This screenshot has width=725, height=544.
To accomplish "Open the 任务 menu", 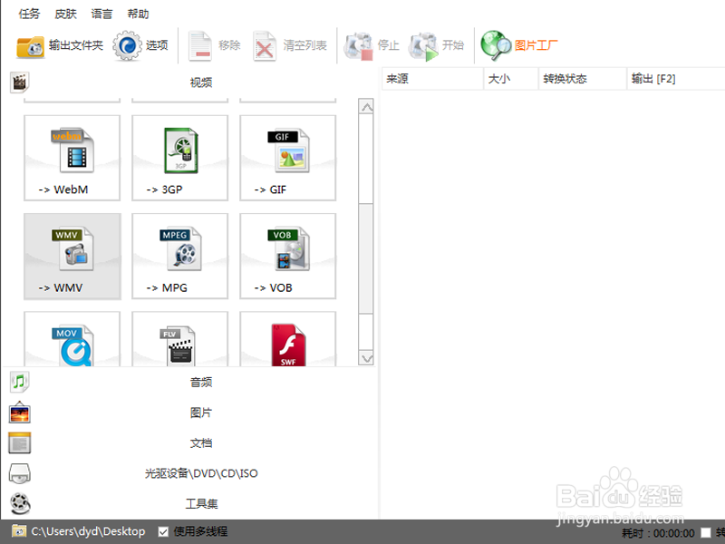I will click(x=30, y=15).
